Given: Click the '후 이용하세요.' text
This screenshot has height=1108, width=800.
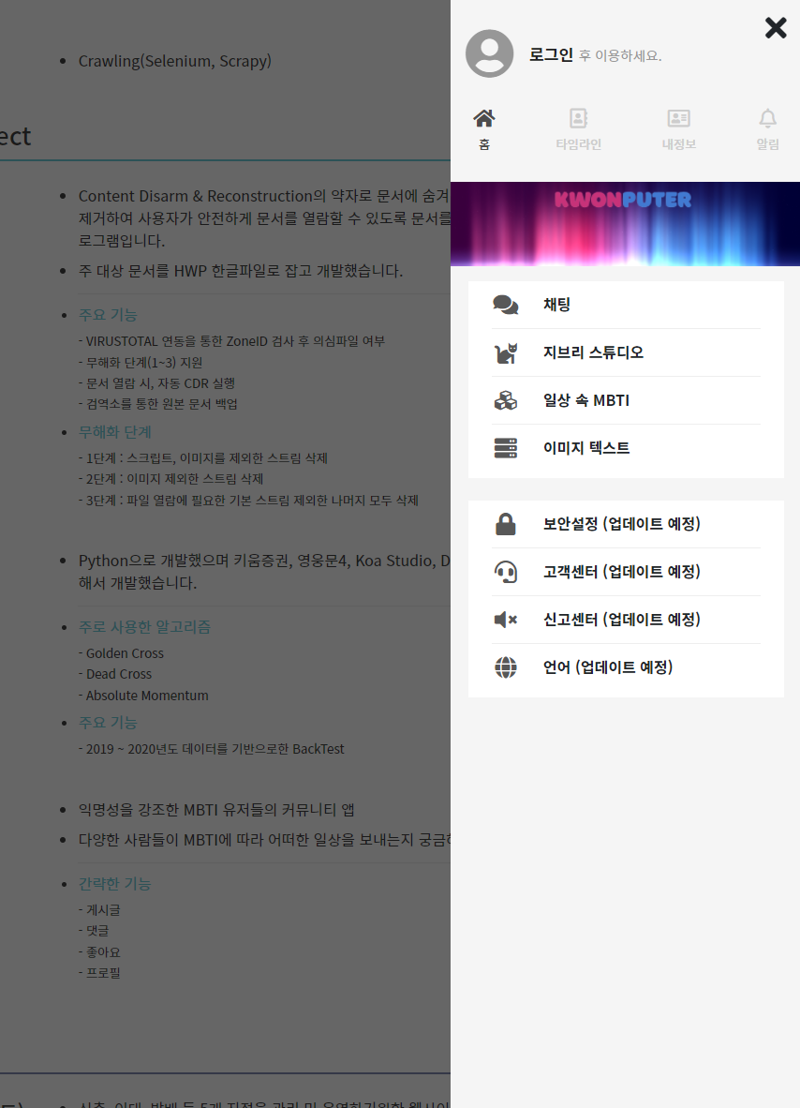Looking at the screenshot, I should (620, 56).
